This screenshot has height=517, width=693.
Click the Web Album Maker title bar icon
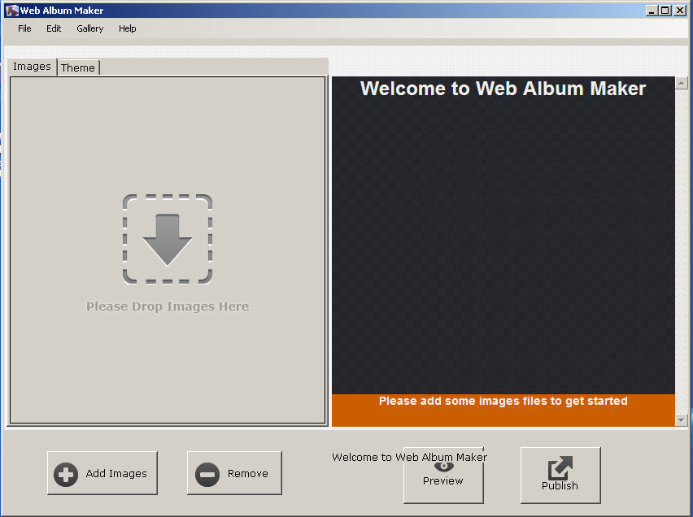(11, 10)
